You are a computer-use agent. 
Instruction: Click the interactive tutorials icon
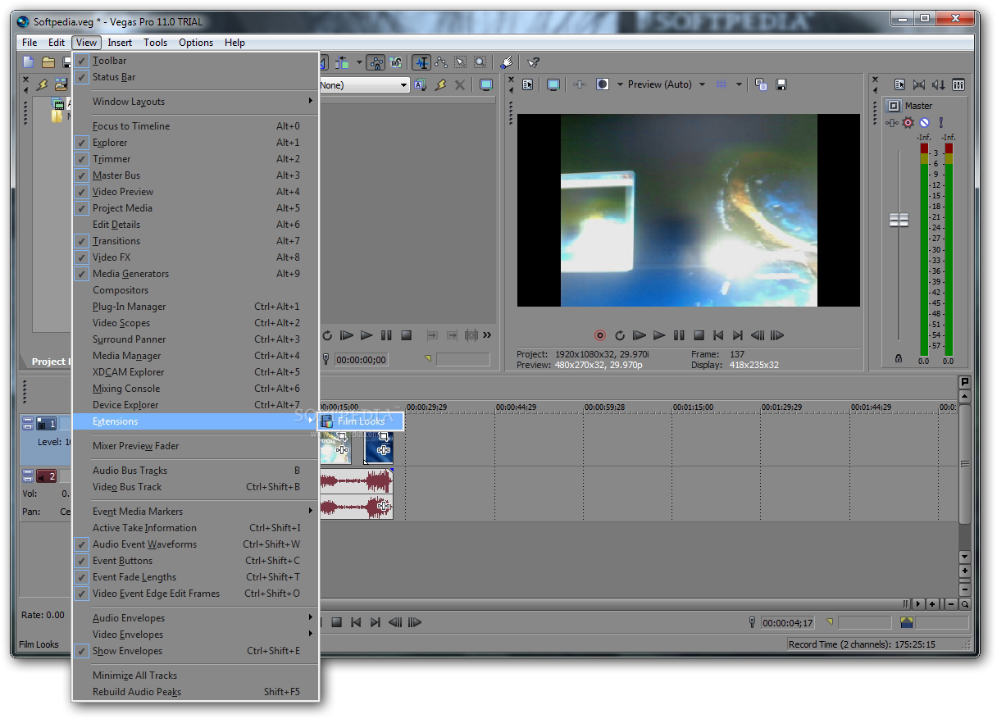point(507,62)
